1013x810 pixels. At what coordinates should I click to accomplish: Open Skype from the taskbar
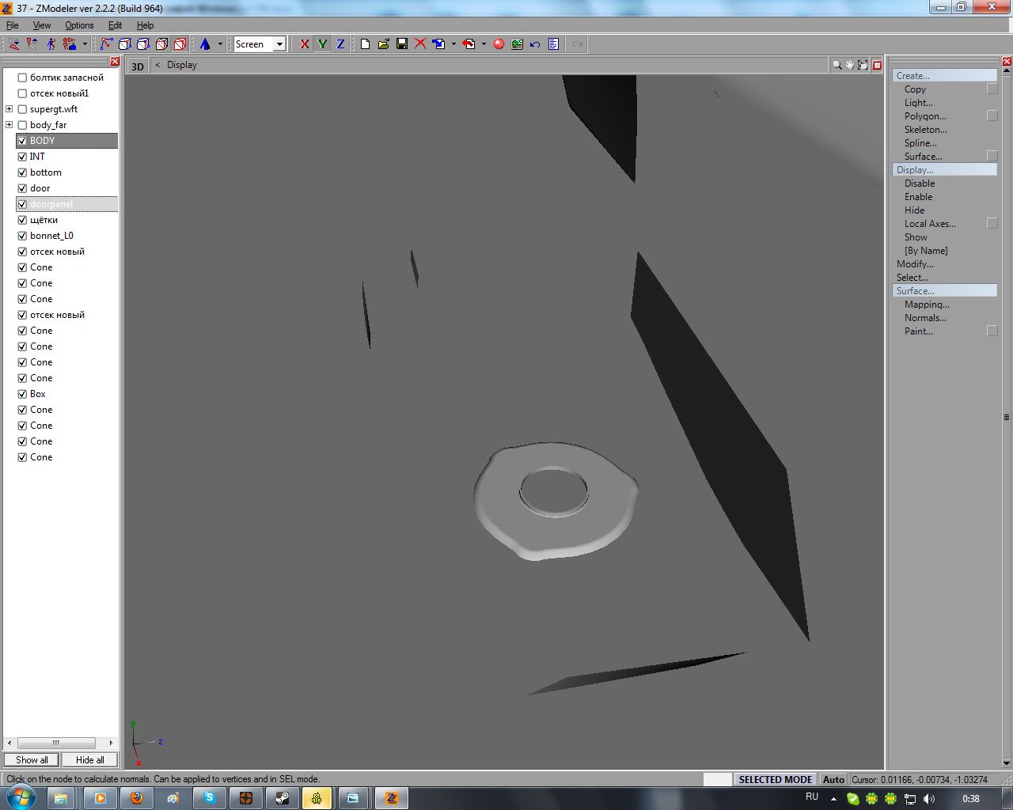pyautogui.click(x=210, y=798)
